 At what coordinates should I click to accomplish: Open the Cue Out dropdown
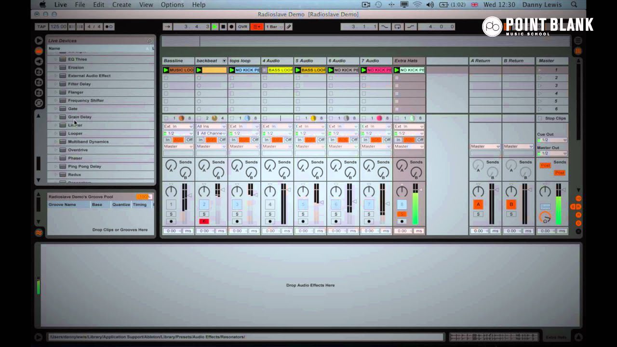point(552,140)
